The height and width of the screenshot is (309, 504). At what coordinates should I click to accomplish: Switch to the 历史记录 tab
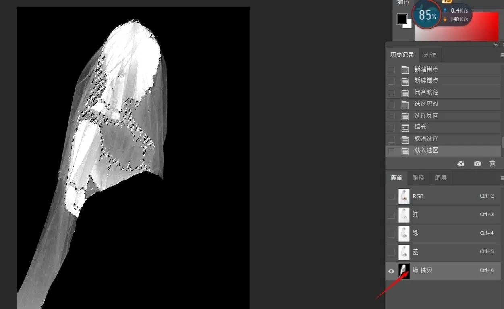pos(402,55)
